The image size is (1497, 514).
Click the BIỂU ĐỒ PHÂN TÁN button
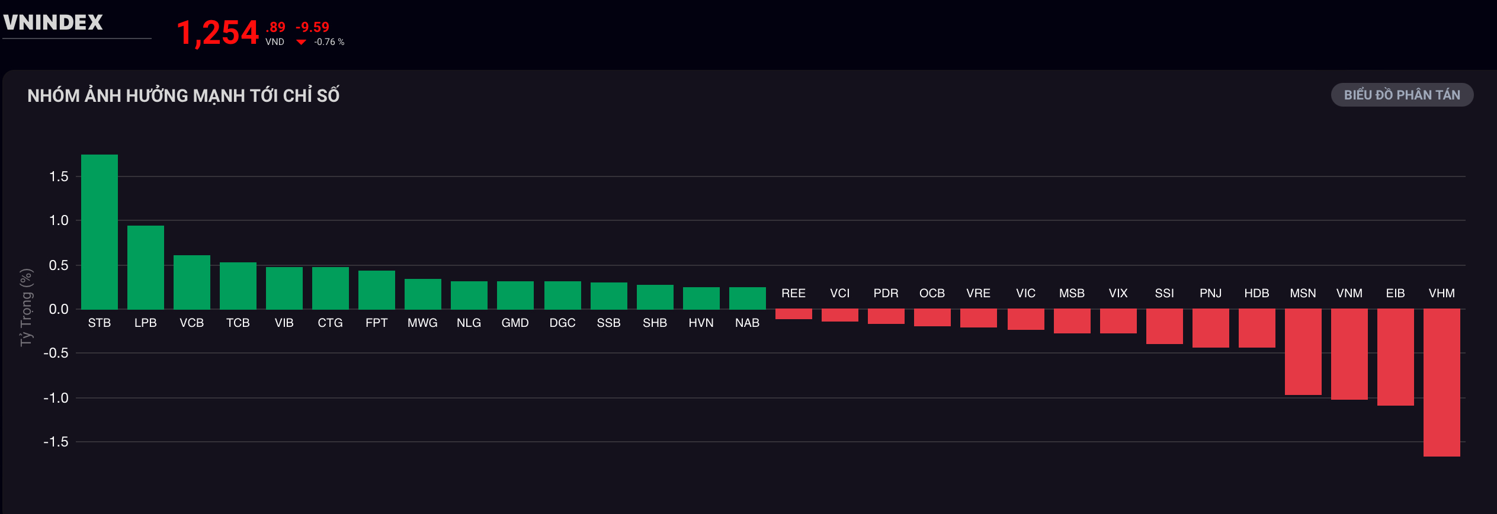1402,95
